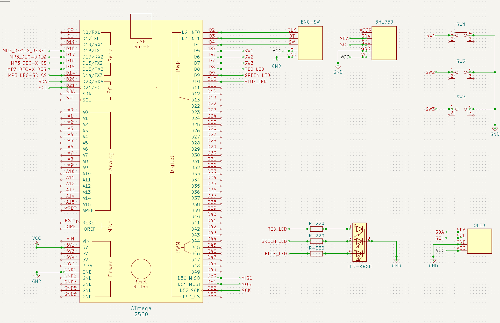Select the MP3_DEC-X_CS net label
The width and height of the screenshot is (500, 323).
[x=29, y=63]
